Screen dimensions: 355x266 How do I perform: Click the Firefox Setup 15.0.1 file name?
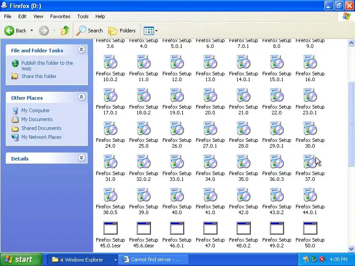276,76
